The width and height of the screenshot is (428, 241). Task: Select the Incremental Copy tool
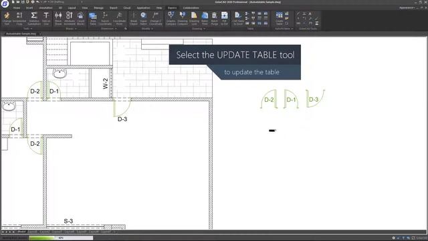(19, 18)
